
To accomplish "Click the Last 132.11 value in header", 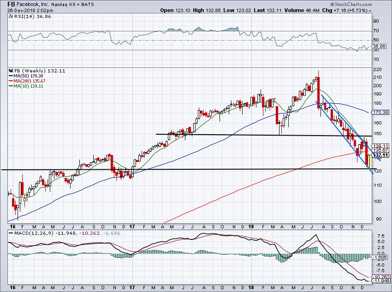I will point(267,11).
